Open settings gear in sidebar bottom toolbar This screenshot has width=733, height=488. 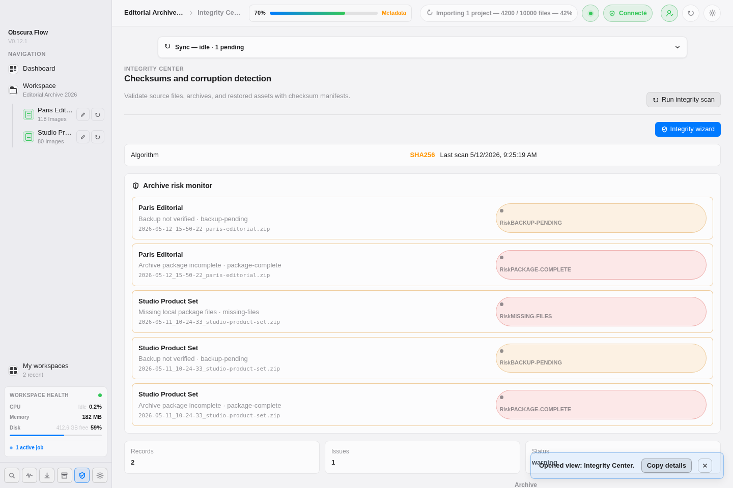tap(100, 475)
